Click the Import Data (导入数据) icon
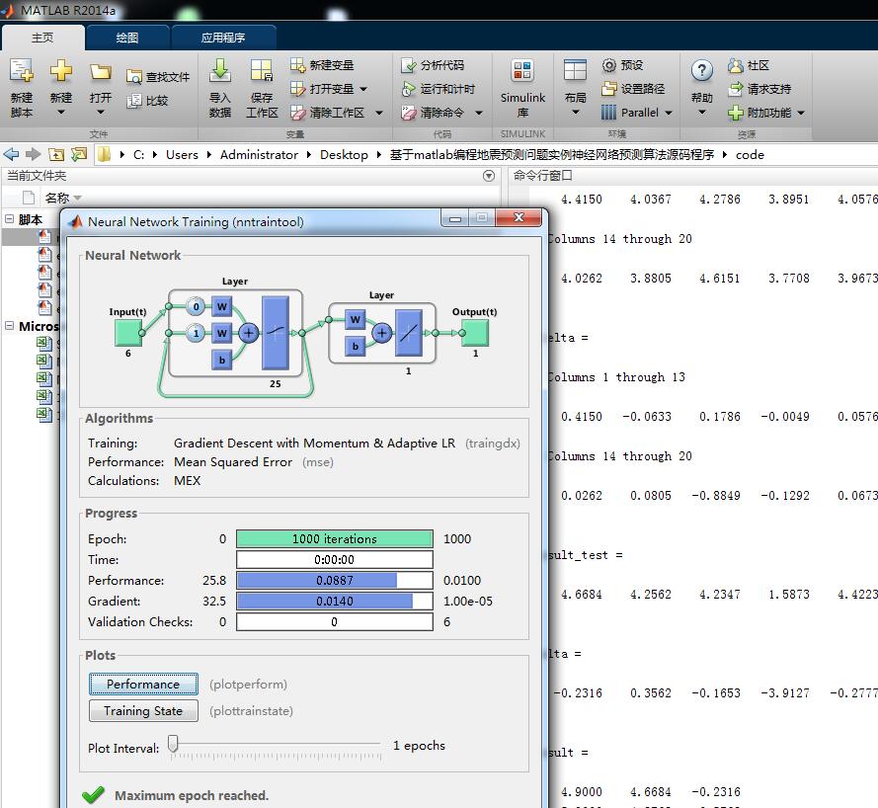878x808 pixels. click(x=220, y=71)
